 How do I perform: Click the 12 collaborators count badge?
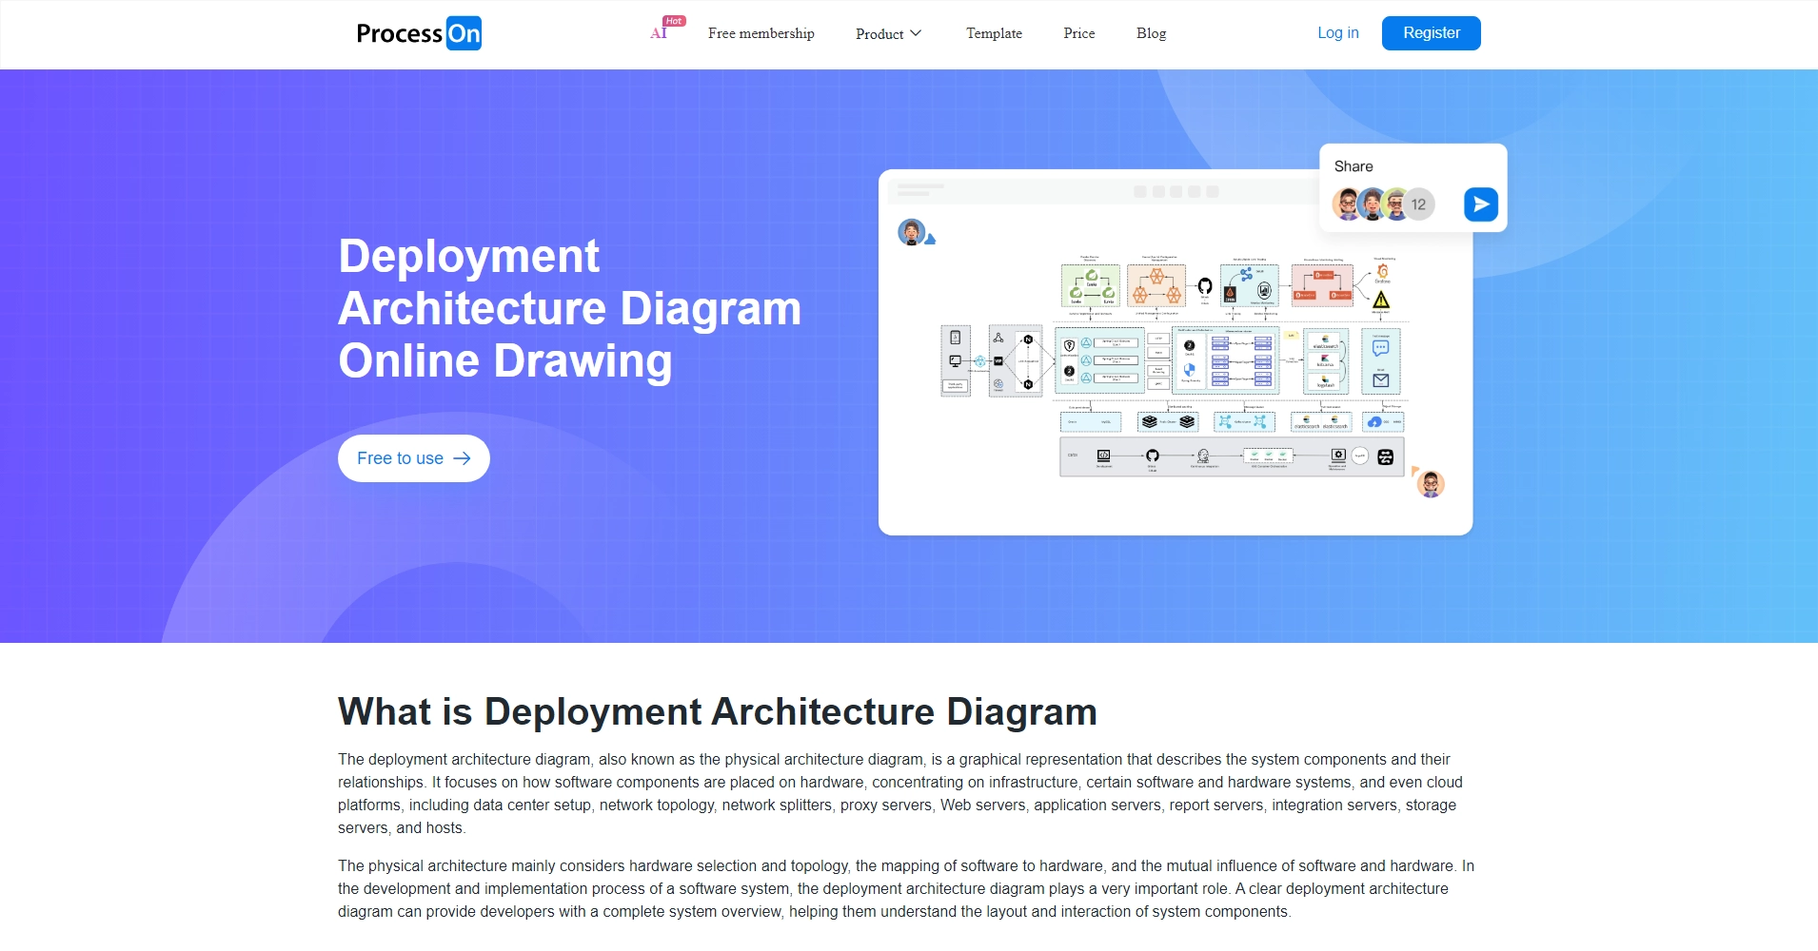[x=1418, y=204]
